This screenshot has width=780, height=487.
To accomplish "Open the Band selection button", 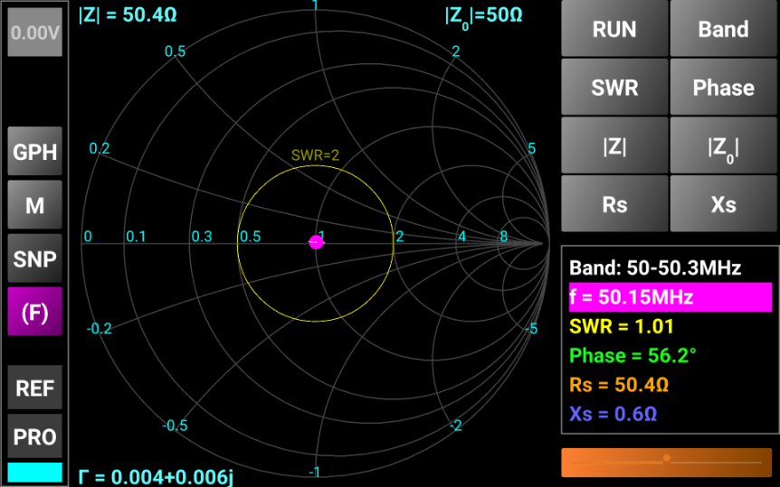I will [723, 29].
